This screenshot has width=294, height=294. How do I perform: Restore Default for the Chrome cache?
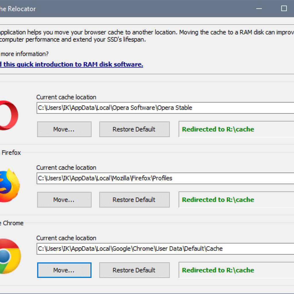(134, 270)
